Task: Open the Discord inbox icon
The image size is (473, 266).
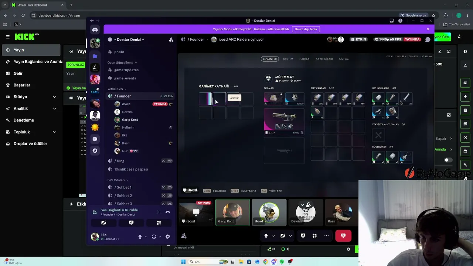Action: tap(392, 21)
